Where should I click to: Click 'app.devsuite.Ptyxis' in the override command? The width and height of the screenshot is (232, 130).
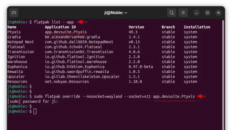[174, 97]
